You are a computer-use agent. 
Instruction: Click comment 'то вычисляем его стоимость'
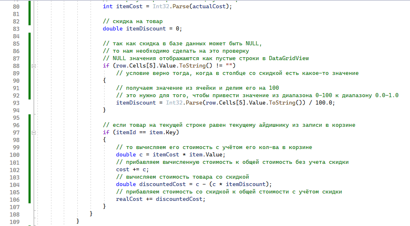pyautogui.click(x=214, y=147)
